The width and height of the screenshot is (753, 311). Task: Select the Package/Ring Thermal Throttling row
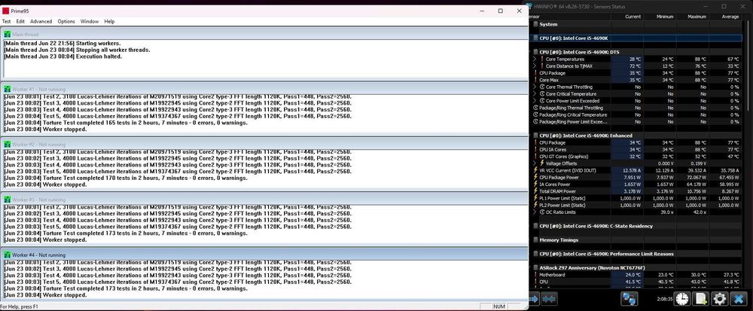[x=636, y=108]
